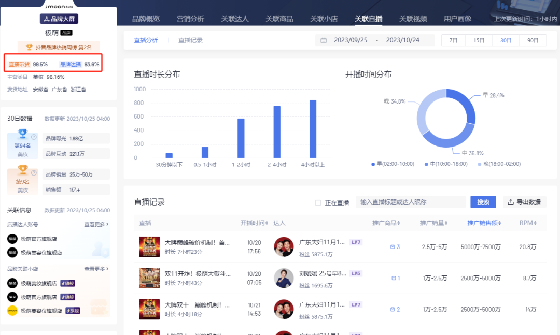Click product count icon showing 2
The height and width of the screenshot is (335, 560).
[393, 309]
